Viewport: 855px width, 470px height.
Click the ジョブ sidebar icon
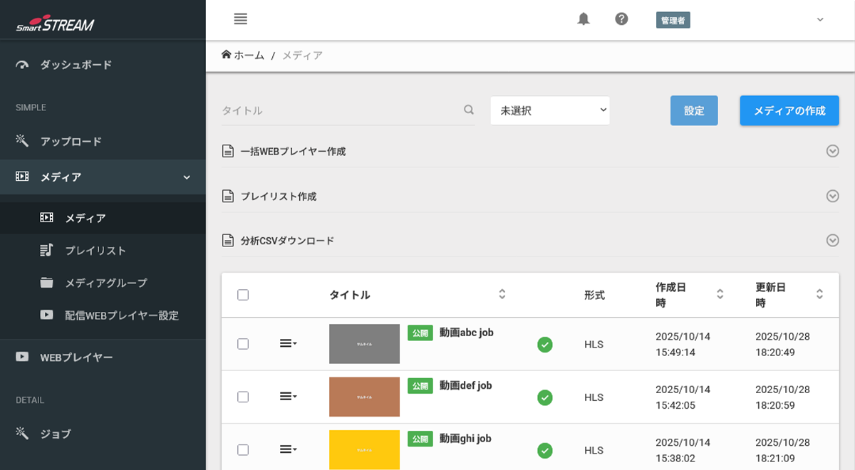(22, 433)
